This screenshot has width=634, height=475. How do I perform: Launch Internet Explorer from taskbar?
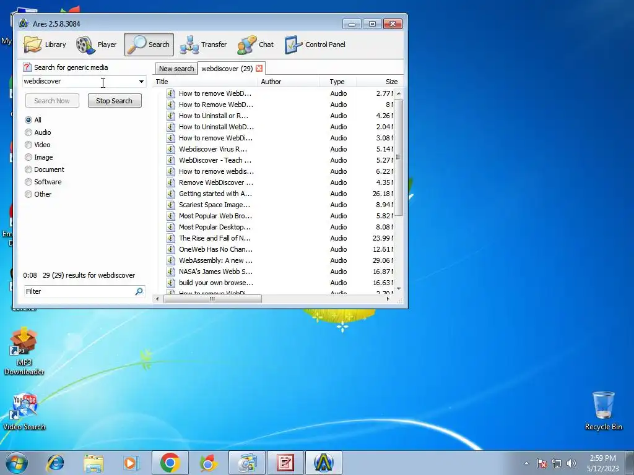click(x=55, y=463)
